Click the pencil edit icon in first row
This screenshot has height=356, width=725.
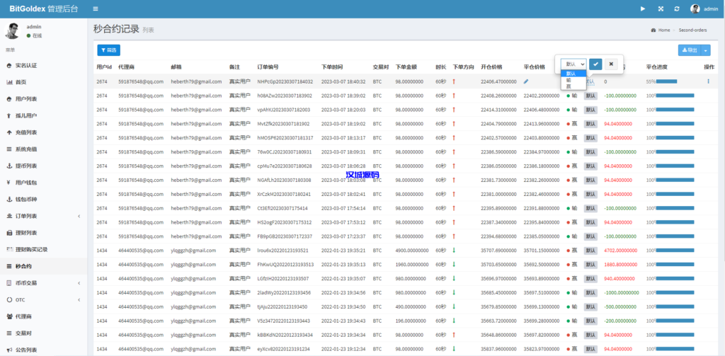coord(526,81)
